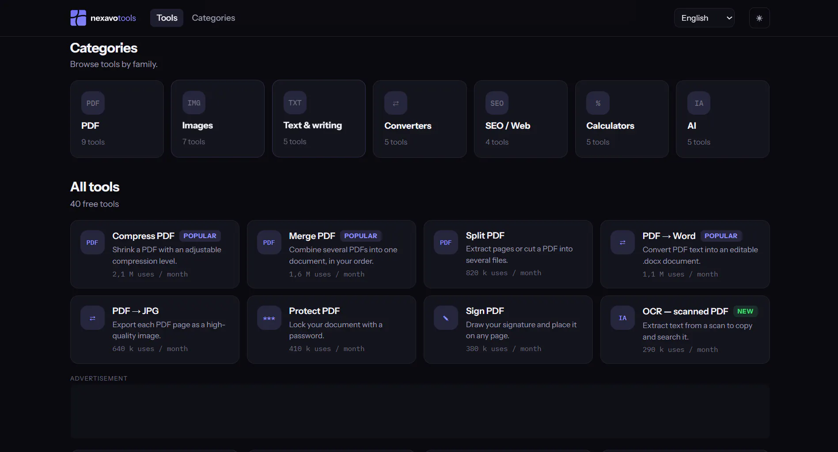Open the English language dropdown
The height and width of the screenshot is (452, 838).
pos(704,18)
